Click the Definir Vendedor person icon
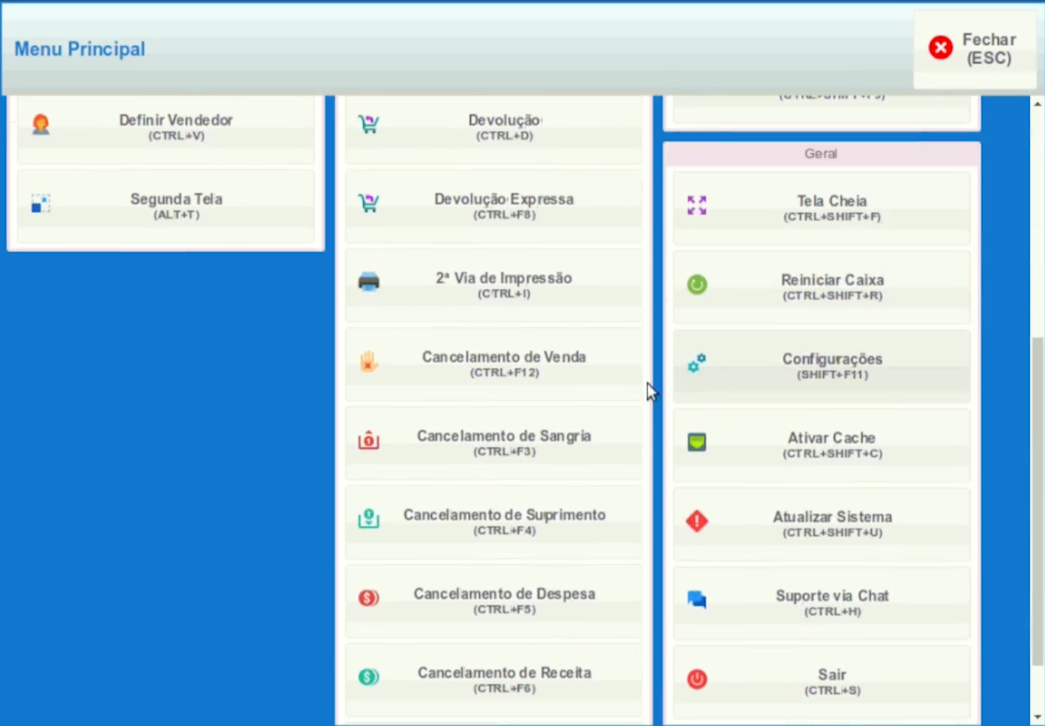This screenshot has height=726, width=1045. (41, 124)
